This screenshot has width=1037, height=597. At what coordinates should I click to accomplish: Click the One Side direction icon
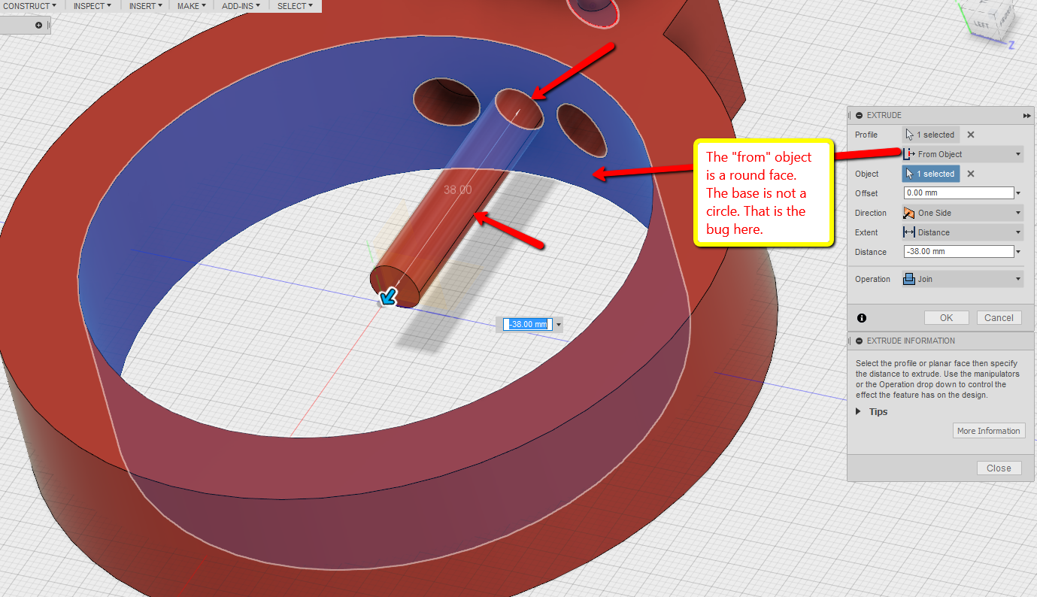point(911,213)
